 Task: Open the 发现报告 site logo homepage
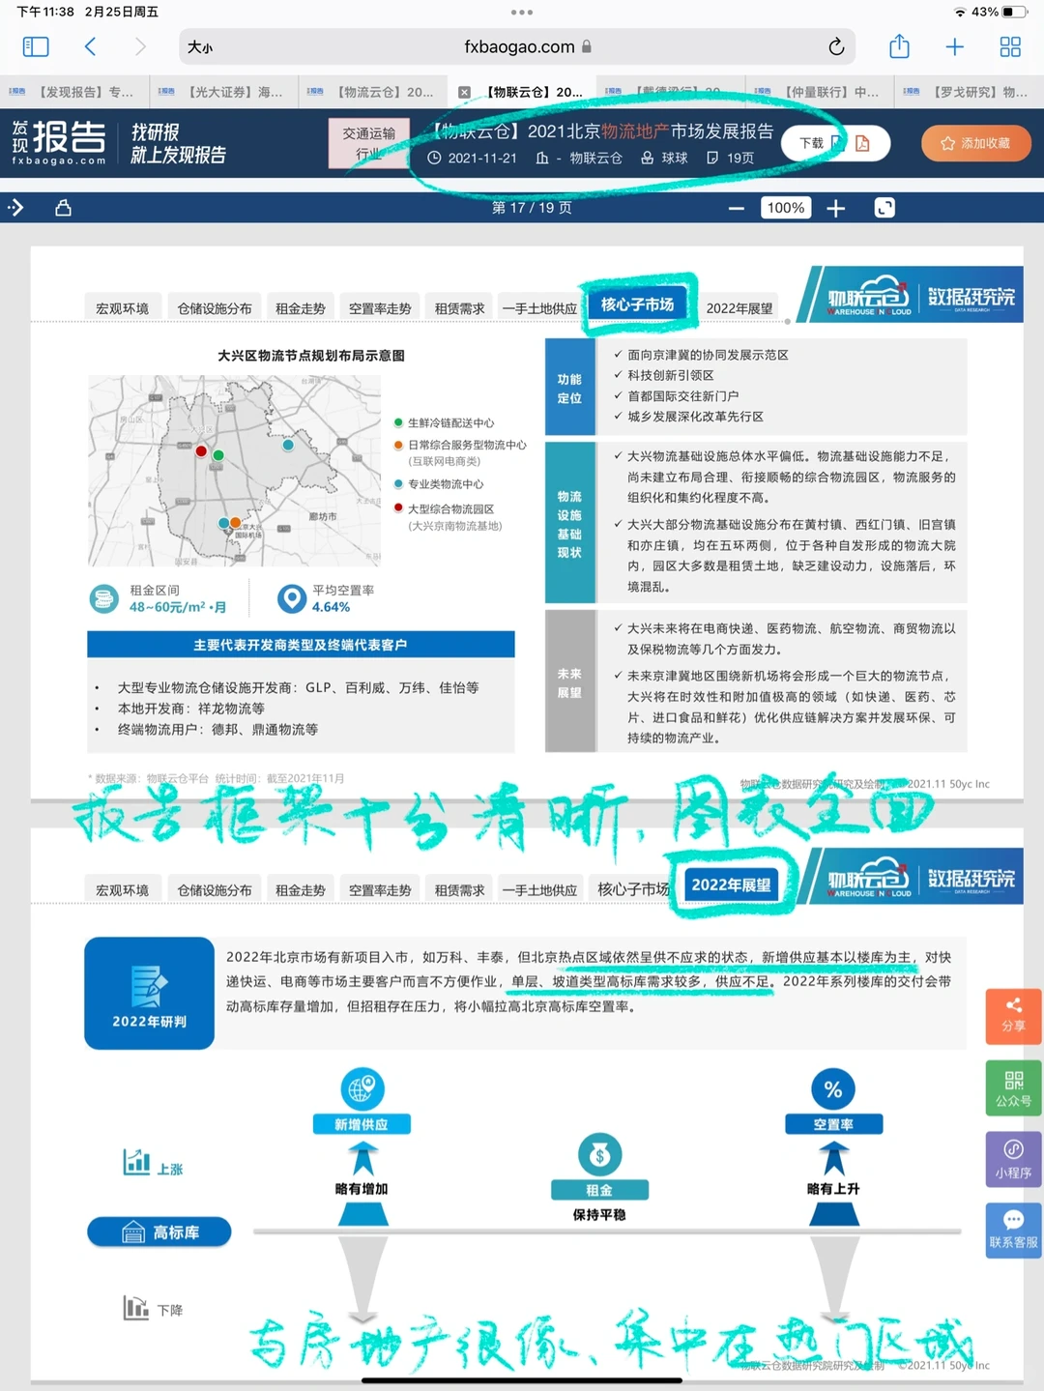(x=59, y=142)
